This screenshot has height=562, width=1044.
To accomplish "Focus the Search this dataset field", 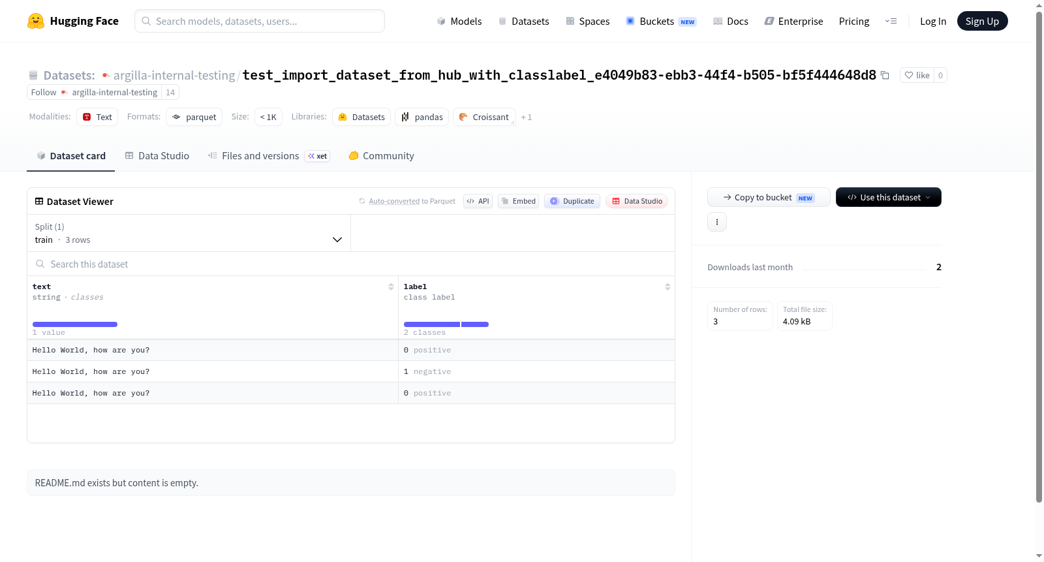I will coord(351,264).
